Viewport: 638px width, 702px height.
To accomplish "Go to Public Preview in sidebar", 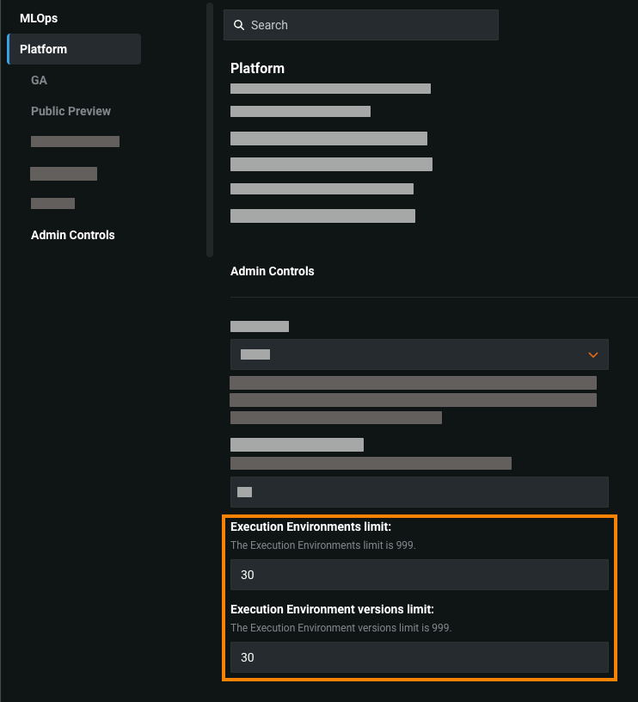I will [x=71, y=111].
